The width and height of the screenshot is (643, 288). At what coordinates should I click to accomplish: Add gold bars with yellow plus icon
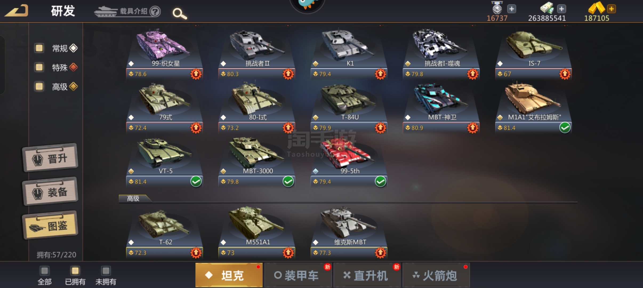tap(611, 9)
